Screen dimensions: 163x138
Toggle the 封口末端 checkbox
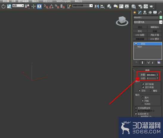point(143,87)
